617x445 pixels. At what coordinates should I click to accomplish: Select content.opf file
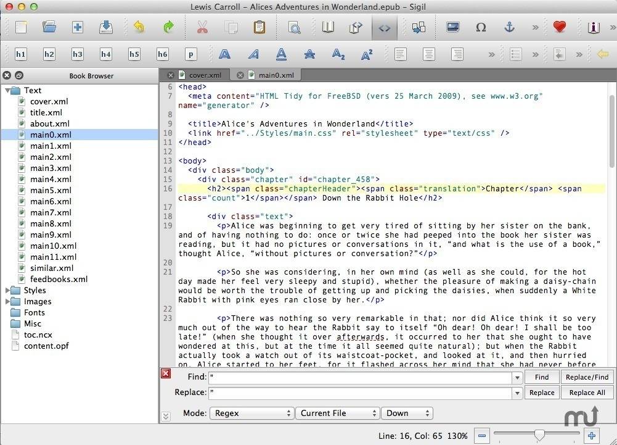coord(46,346)
